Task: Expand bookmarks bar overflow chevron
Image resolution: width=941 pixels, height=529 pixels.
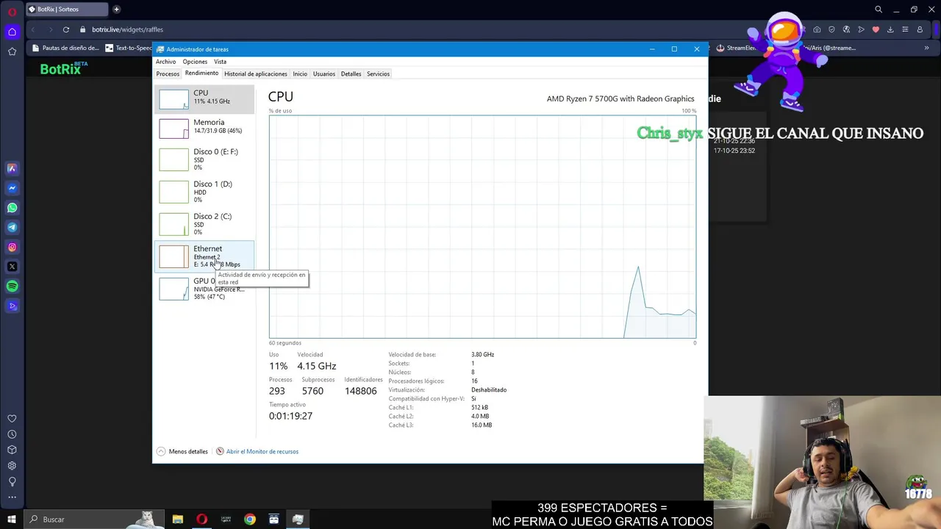Action: pos(926,48)
